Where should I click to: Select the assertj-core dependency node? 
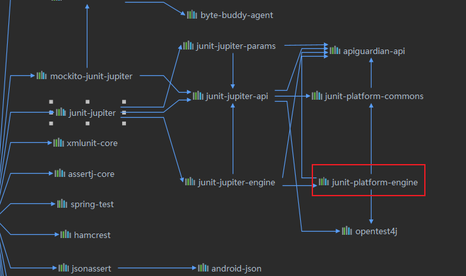[x=85, y=174]
